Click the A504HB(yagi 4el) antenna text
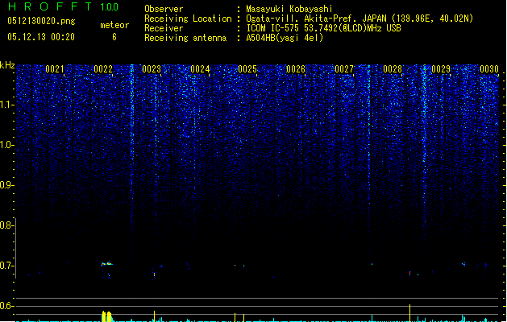507x322 pixels. (x=285, y=38)
